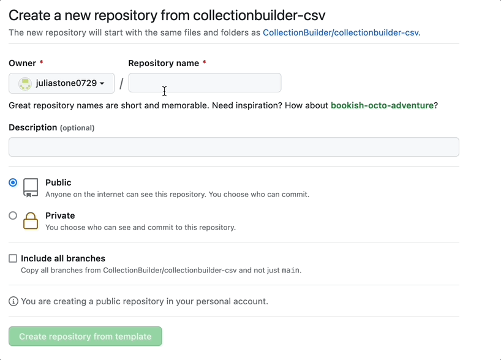501x360 pixels.
Task: Click Create repository from template button
Action: click(x=85, y=336)
